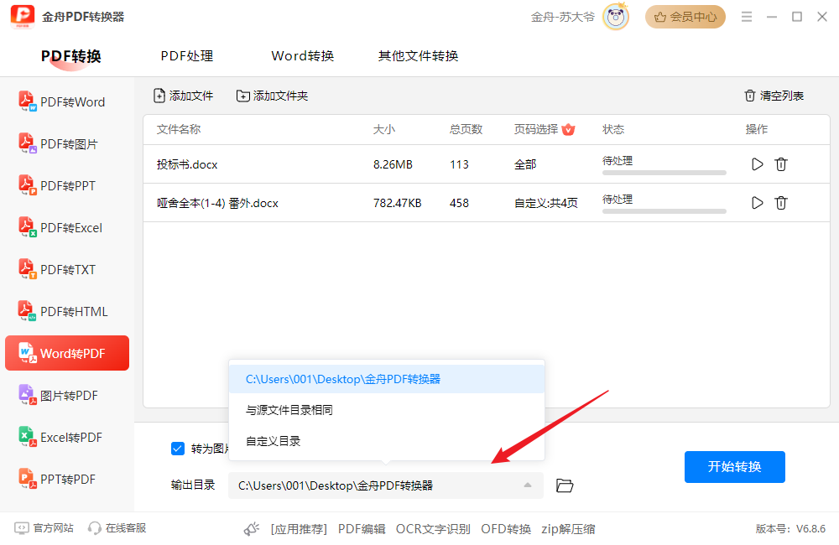Image resolution: width=839 pixels, height=545 pixels.
Task: Select PPT转PDF in the sidebar
Action: [x=67, y=479]
